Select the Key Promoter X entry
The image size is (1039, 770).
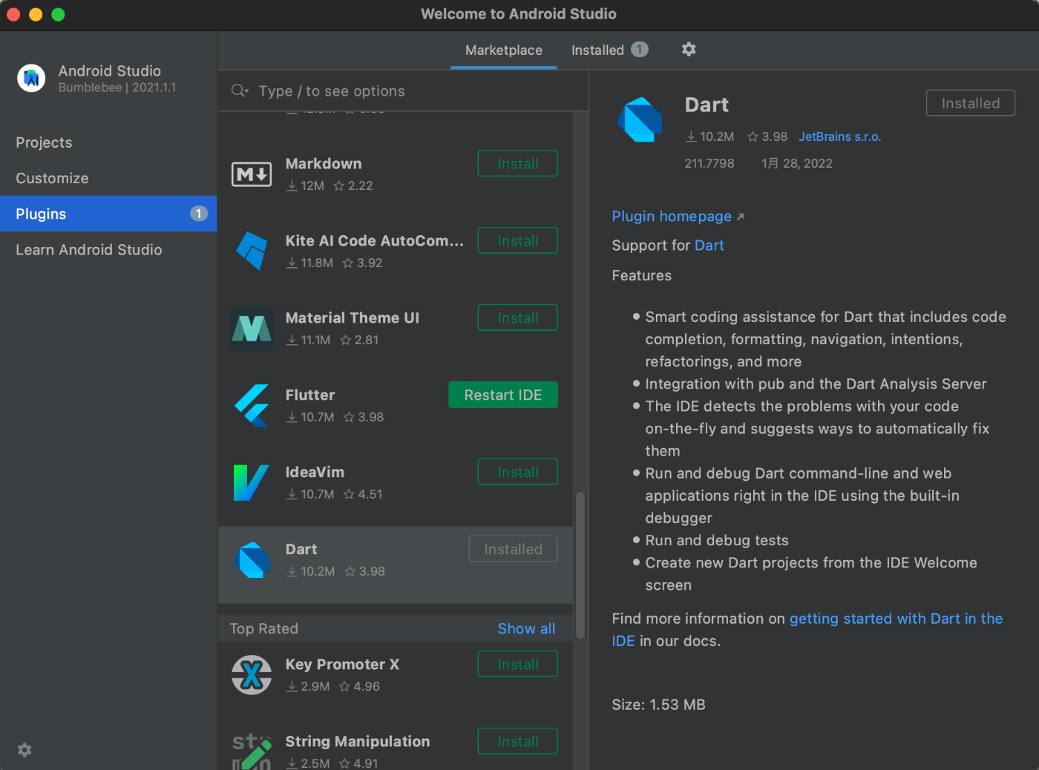click(x=342, y=664)
